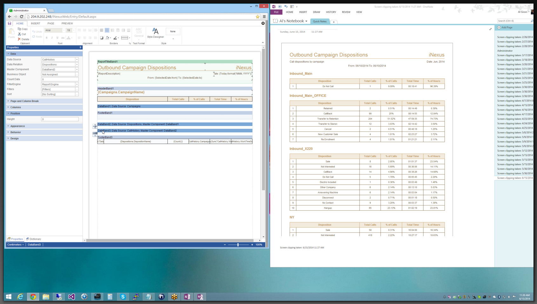Click the Cut scissors icon

(19, 34)
